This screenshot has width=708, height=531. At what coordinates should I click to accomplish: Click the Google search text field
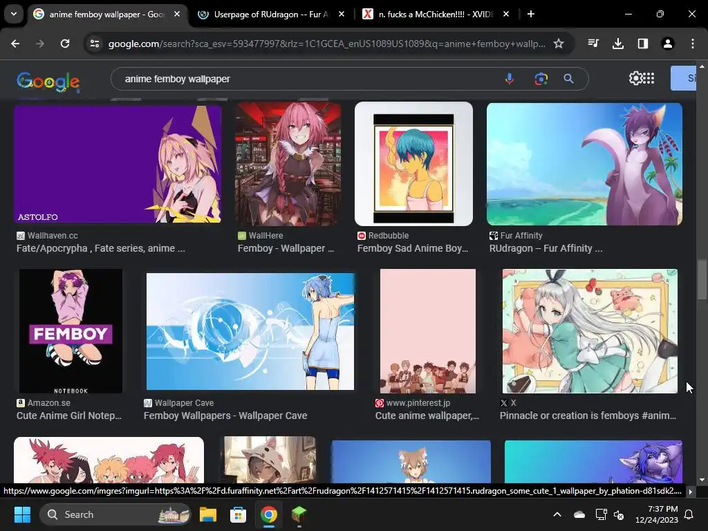click(307, 79)
